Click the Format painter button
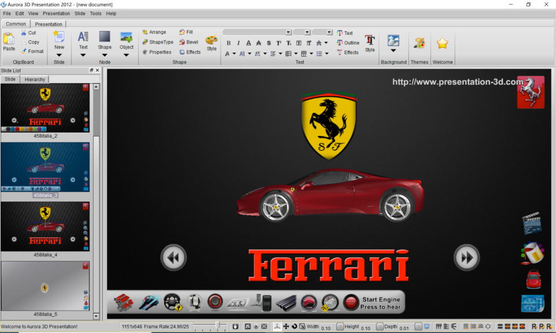 pos(32,51)
